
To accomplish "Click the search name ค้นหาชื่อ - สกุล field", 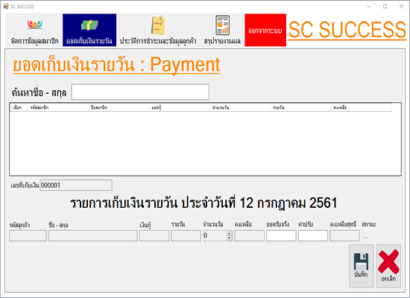I will pyautogui.click(x=140, y=92).
